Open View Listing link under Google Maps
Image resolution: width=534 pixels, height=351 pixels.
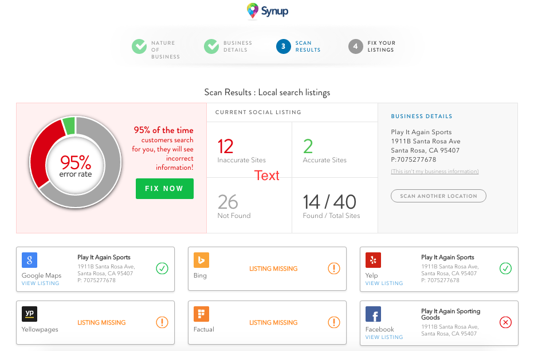(x=40, y=283)
